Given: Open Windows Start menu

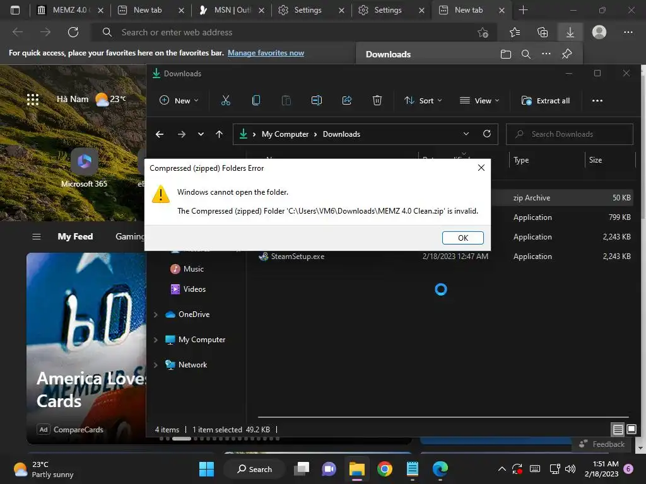Looking at the screenshot, I should coord(206,469).
